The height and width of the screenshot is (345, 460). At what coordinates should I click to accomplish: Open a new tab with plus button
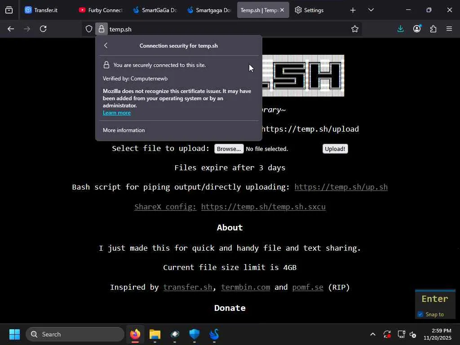tap(353, 10)
